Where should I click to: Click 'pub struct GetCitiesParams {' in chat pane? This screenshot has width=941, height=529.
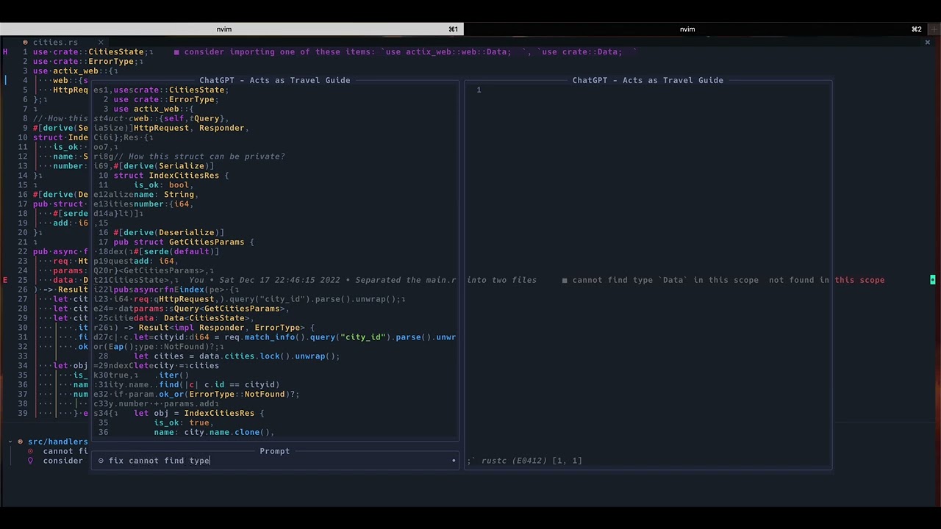[x=184, y=242]
